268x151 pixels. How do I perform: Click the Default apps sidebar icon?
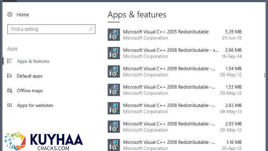coord(10,76)
